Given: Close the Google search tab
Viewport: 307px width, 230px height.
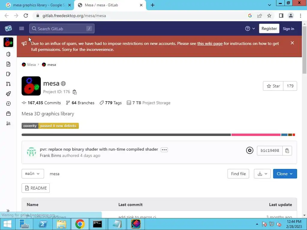Looking at the screenshot, I should pos(69,5).
